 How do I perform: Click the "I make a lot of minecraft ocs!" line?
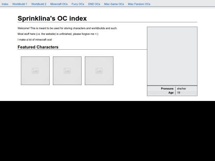pyautogui.click(x=35, y=40)
